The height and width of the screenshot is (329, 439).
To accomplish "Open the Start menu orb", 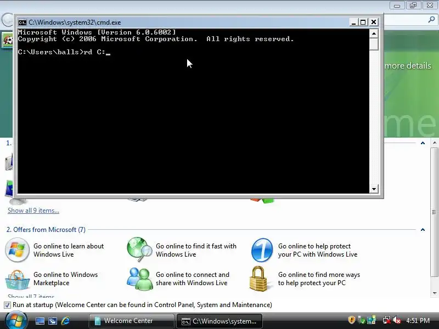I will click(x=16, y=321).
